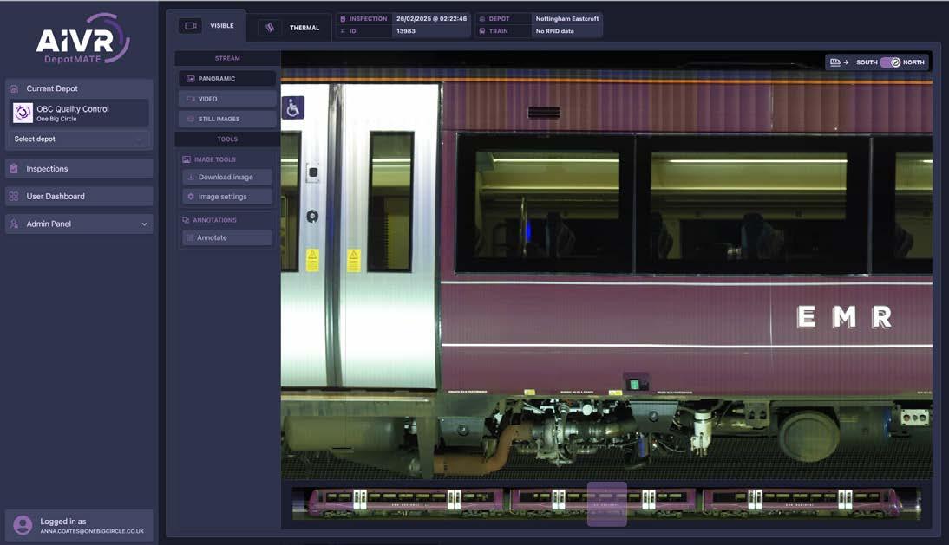Click the wheelchair accessibility icon overlay
Screen dimensions: 949x545
tap(293, 108)
